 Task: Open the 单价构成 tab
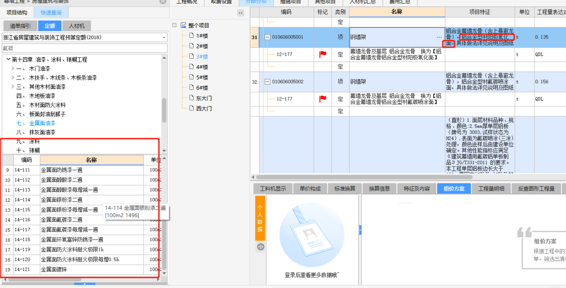(x=310, y=189)
